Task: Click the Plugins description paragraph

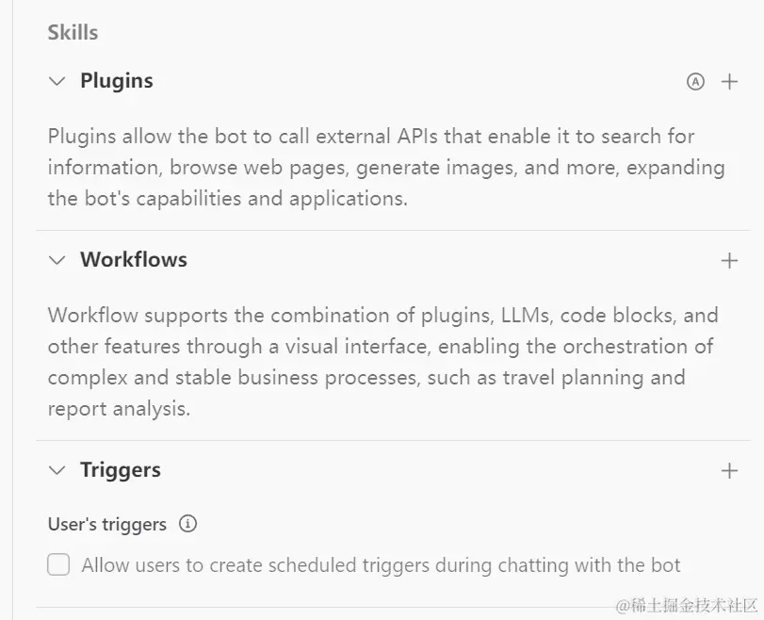Action: pyautogui.click(x=386, y=168)
